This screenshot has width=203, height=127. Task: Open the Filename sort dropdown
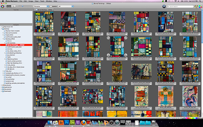(41, 6)
